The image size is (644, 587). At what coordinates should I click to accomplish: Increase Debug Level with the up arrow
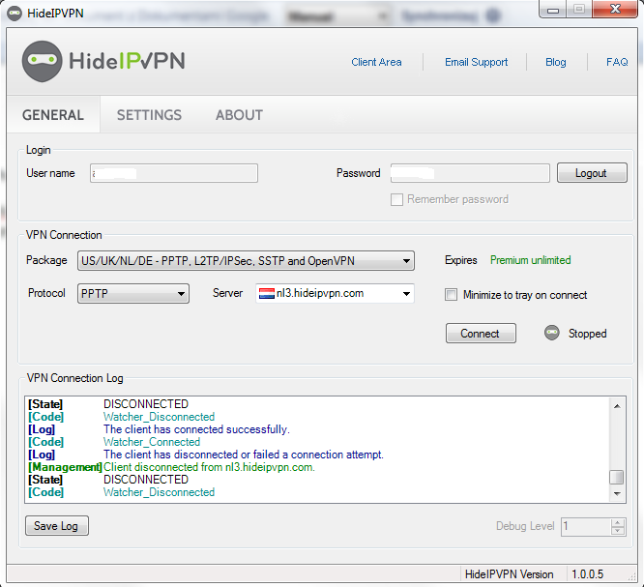618,522
